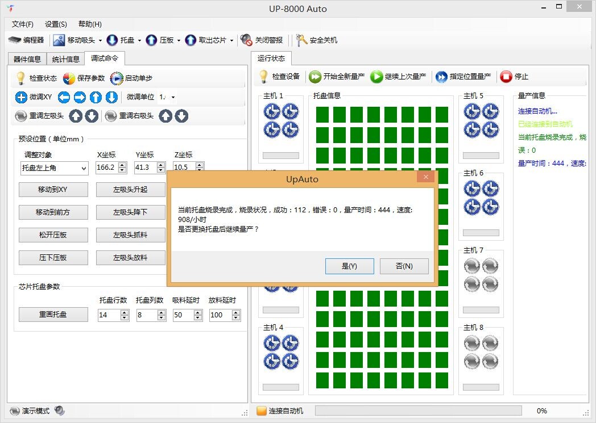
Task: Click the 托盘行数 input field
Action: point(109,315)
